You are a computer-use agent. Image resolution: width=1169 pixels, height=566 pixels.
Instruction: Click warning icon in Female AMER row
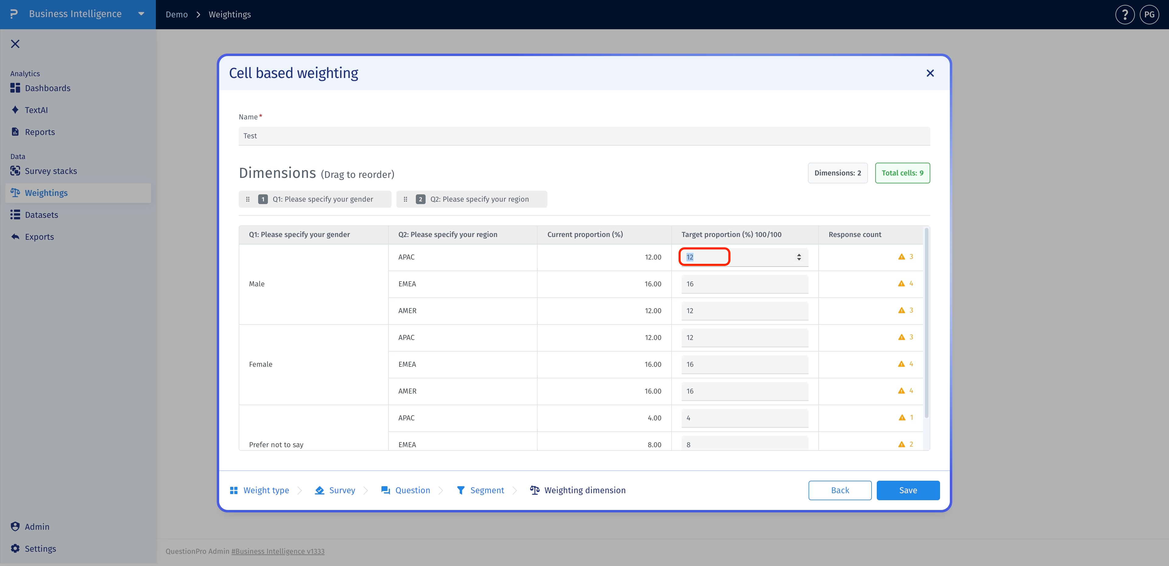coord(901,391)
